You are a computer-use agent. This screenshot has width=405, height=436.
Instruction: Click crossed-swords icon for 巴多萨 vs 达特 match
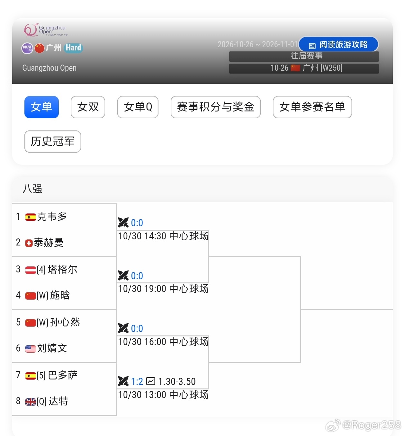pyautogui.click(x=123, y=381)
